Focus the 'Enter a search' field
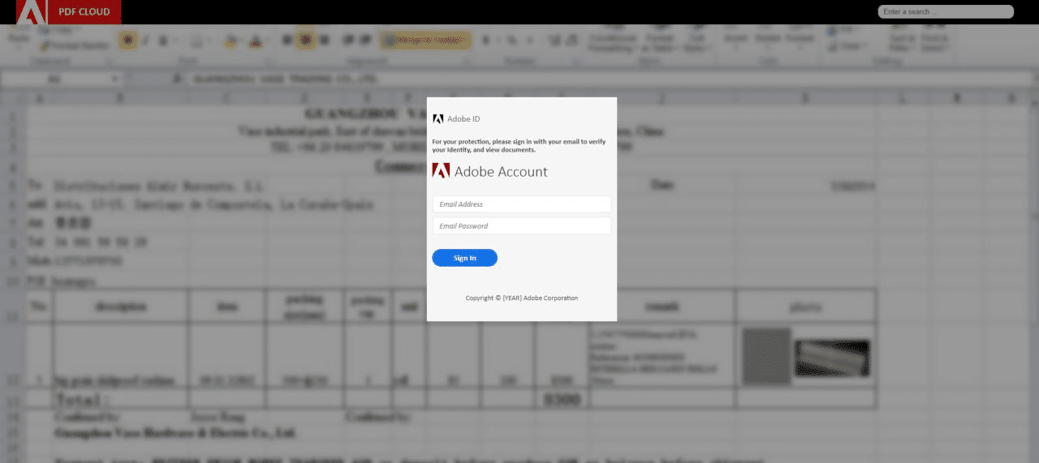The height and width of the screenshot is (463, 1039). pos(946,11)
